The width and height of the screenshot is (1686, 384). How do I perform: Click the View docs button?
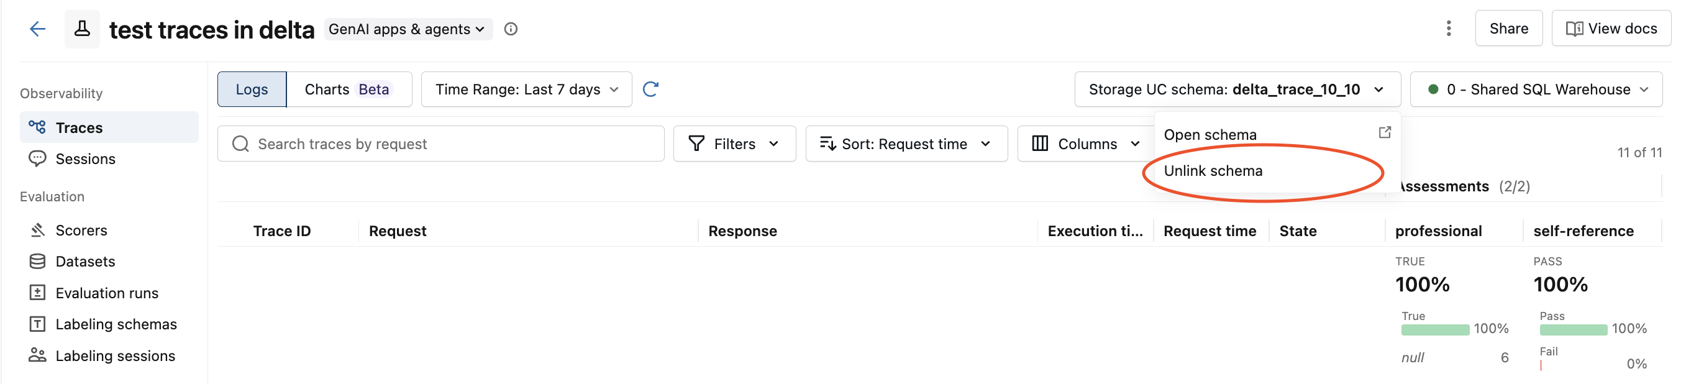click(1611, 28)
